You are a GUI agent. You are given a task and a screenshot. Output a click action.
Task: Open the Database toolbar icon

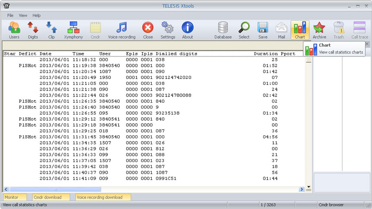pos(223,28)
